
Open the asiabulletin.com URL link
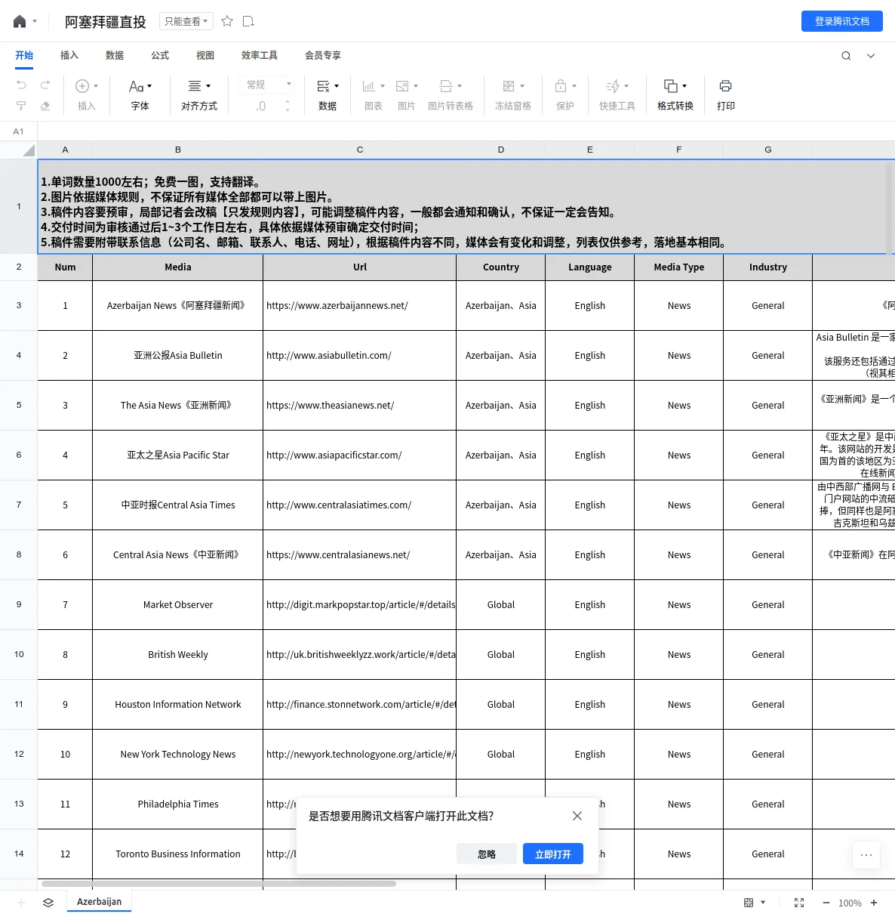(x=329, y=356)
